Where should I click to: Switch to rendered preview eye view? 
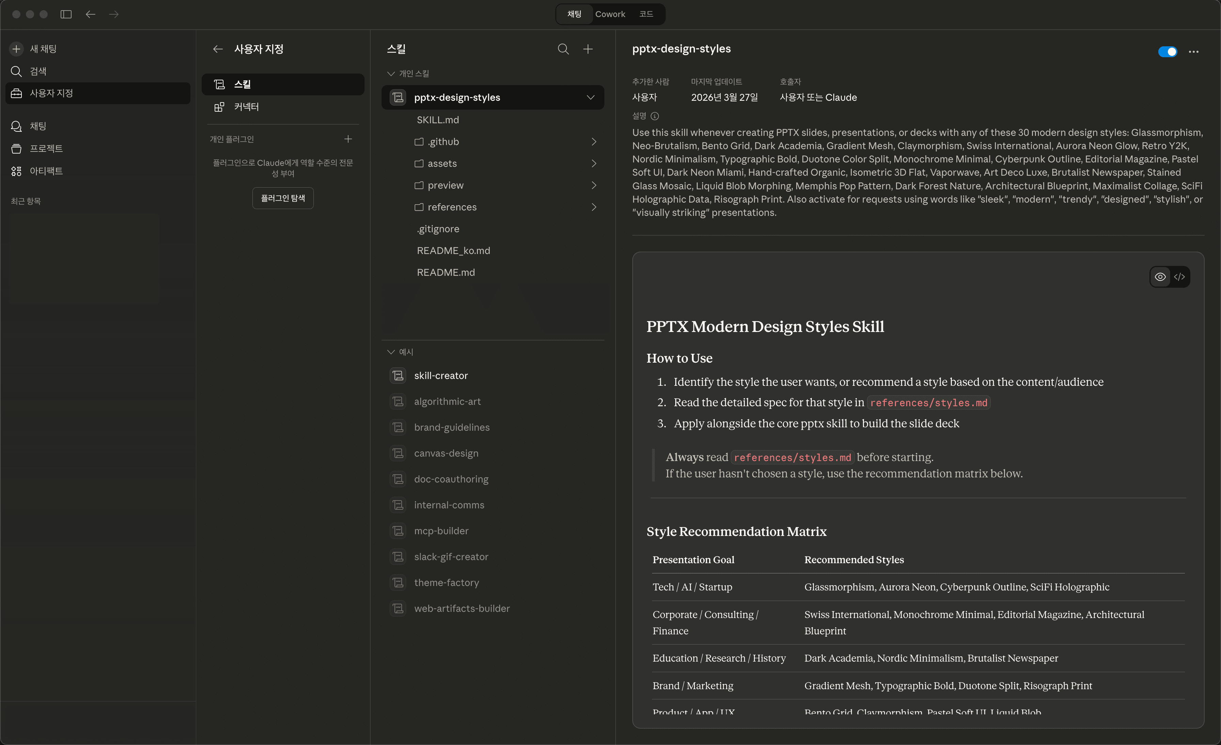coord(1160,277)
